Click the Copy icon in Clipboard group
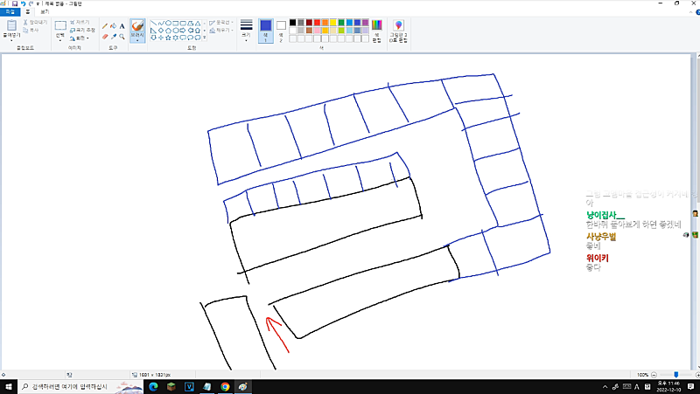The image size is (700, 394). [x=25, y=30]
